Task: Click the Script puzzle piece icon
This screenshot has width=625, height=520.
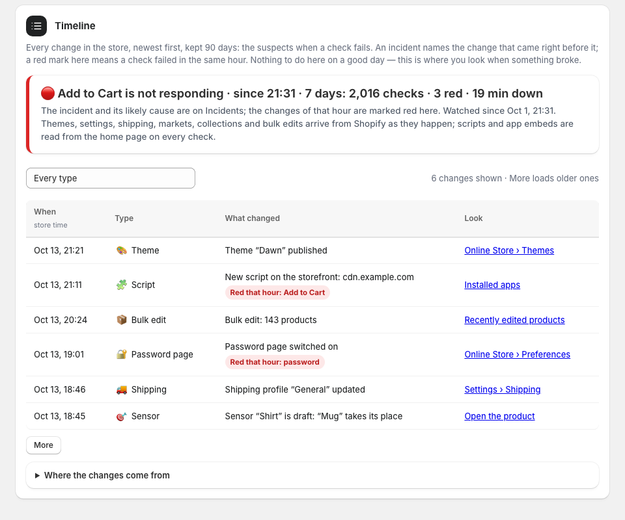Action: (122, 285)
